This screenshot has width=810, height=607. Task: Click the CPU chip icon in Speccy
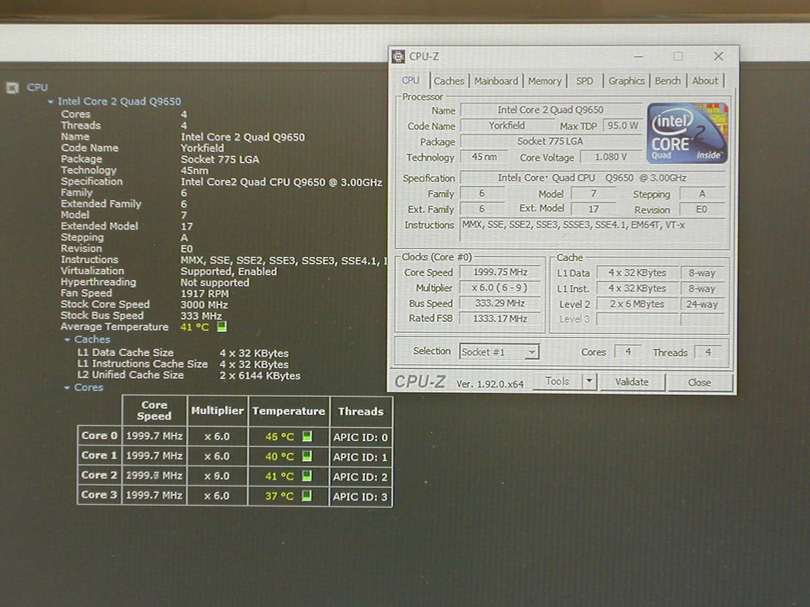[12, 88]
